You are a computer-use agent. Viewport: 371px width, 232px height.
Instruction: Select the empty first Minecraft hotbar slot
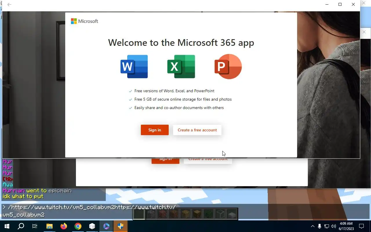139,214
